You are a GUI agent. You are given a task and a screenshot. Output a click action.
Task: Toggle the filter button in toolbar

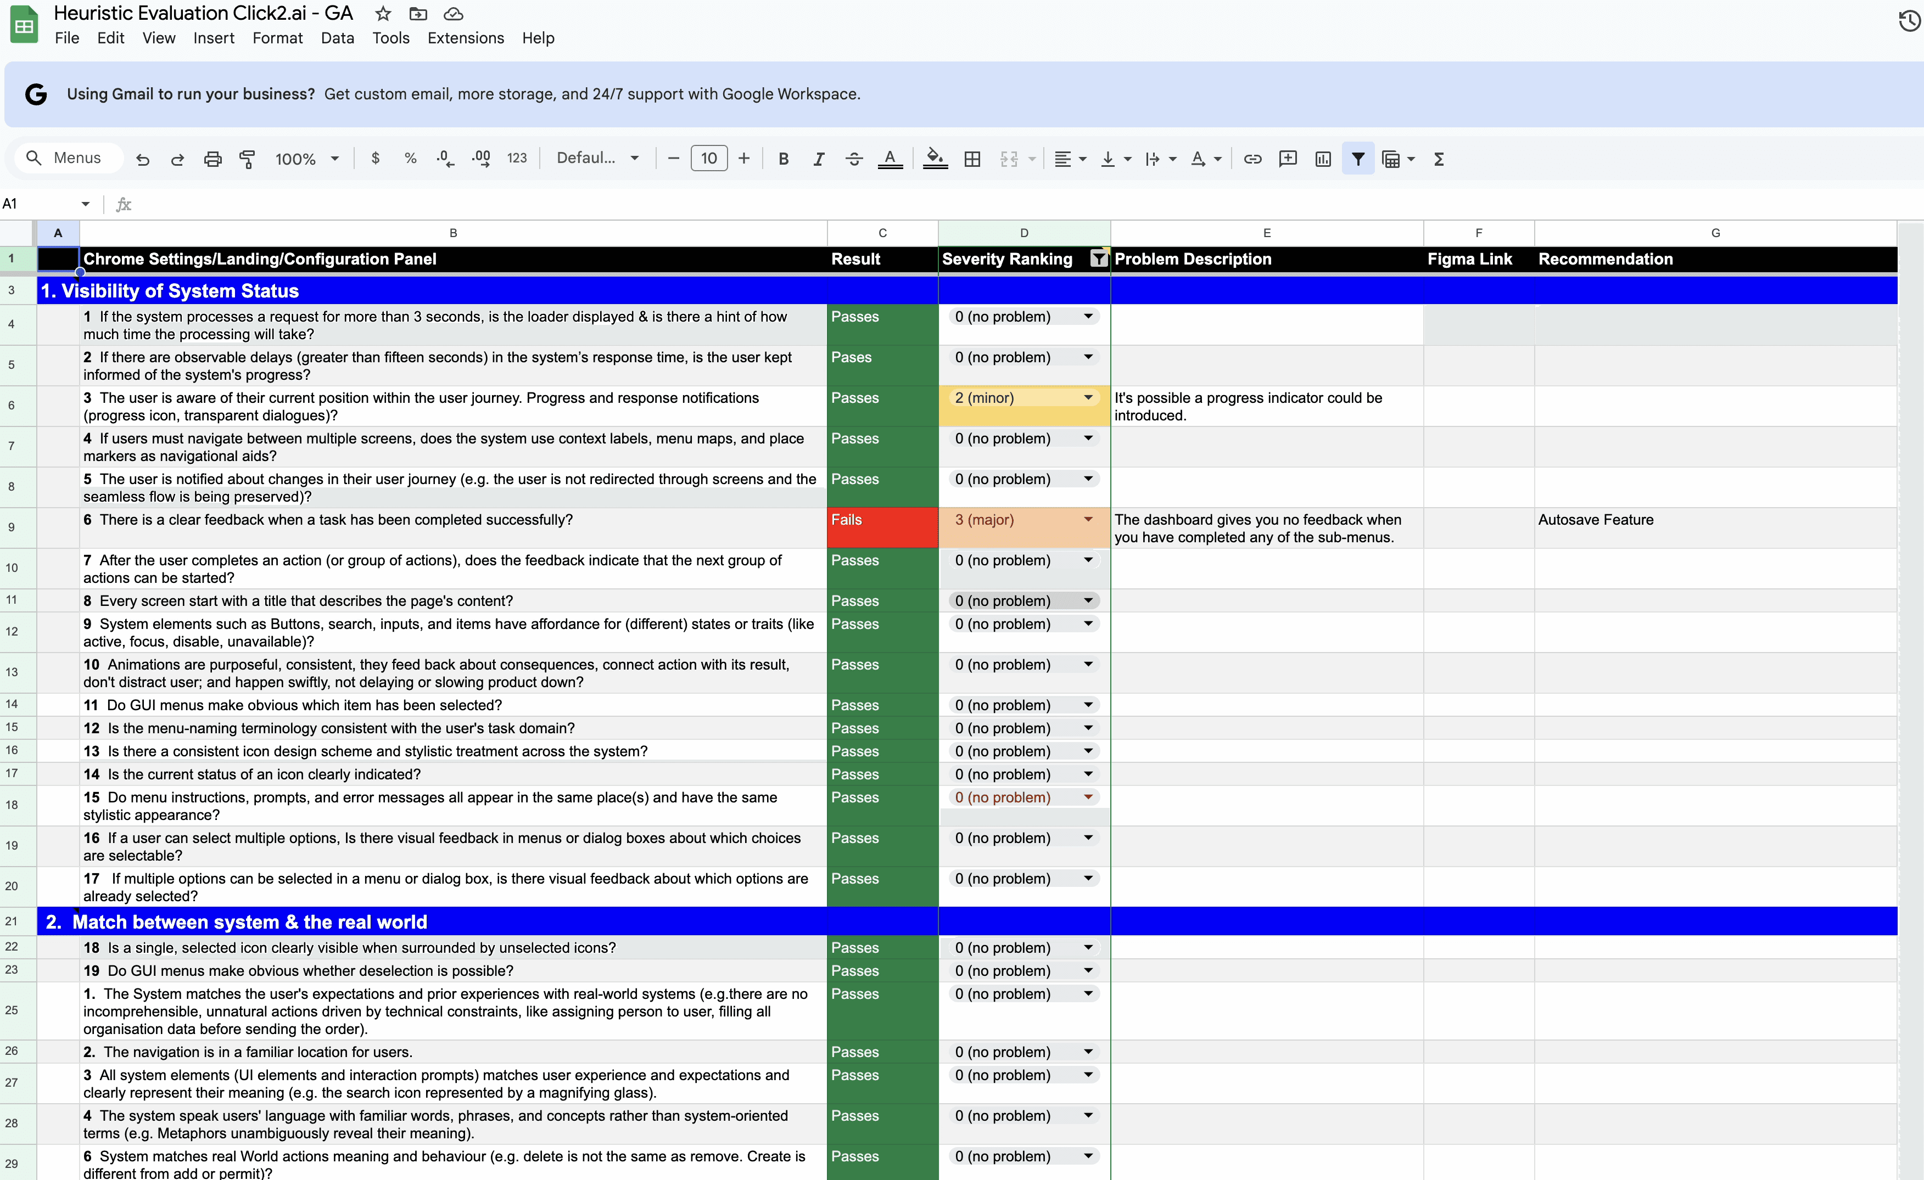1358,159
